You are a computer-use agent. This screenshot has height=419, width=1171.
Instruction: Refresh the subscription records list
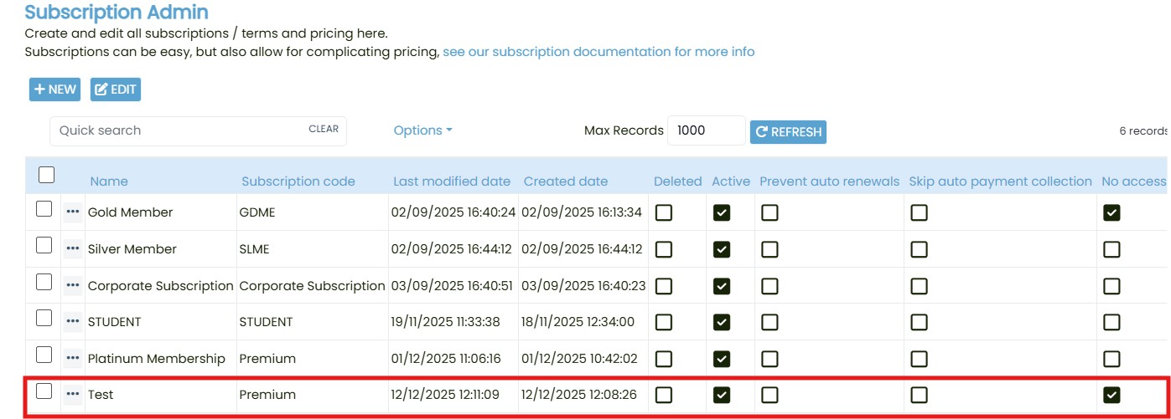click(x=788, y=131)
